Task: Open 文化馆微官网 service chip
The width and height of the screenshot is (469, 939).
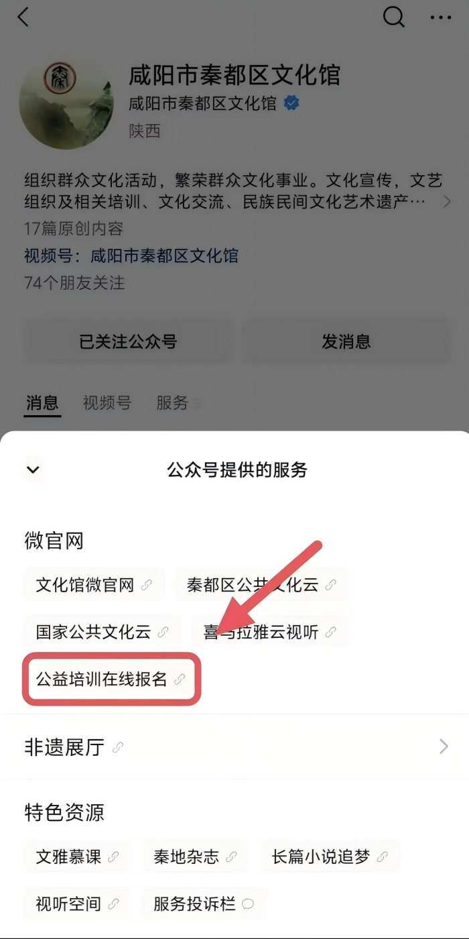Action: click(94, 585)
